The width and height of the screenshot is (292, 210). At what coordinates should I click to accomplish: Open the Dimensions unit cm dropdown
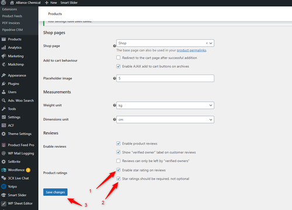165,120
